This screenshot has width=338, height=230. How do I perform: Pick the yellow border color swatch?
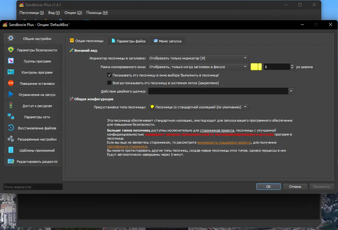point(256,67)
